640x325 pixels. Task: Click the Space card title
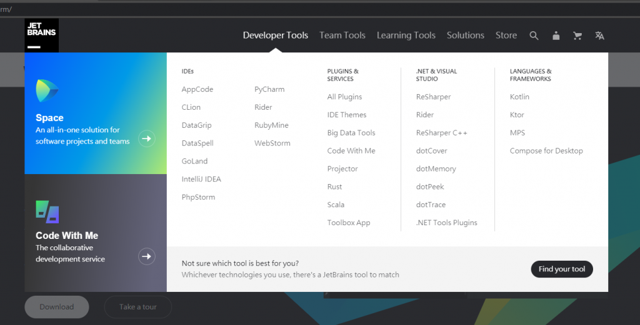49,118
